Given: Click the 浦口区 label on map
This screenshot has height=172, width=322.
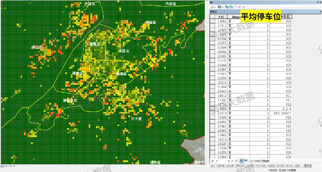Looking at the screenshot, I should point(37,47).
